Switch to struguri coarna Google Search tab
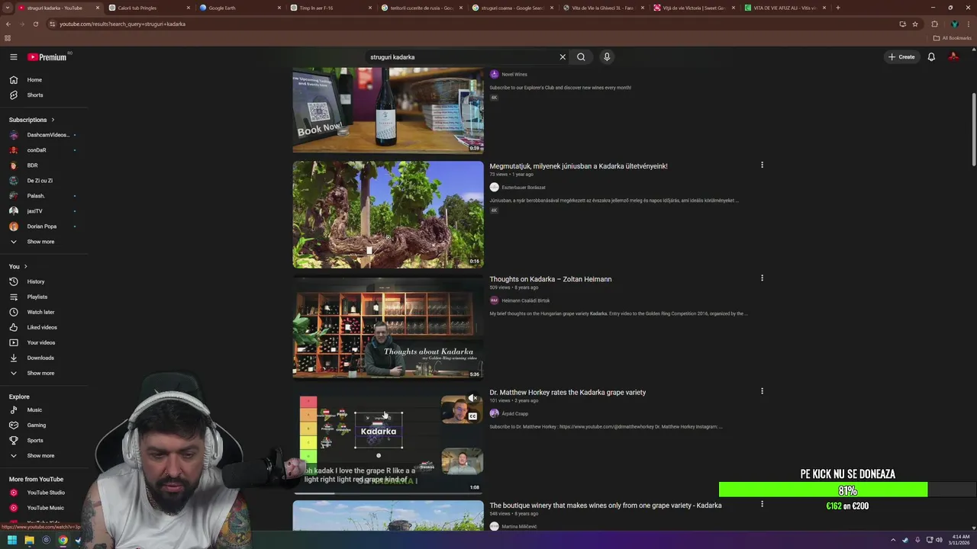This screenshot has height=549, width=977. 511,8
